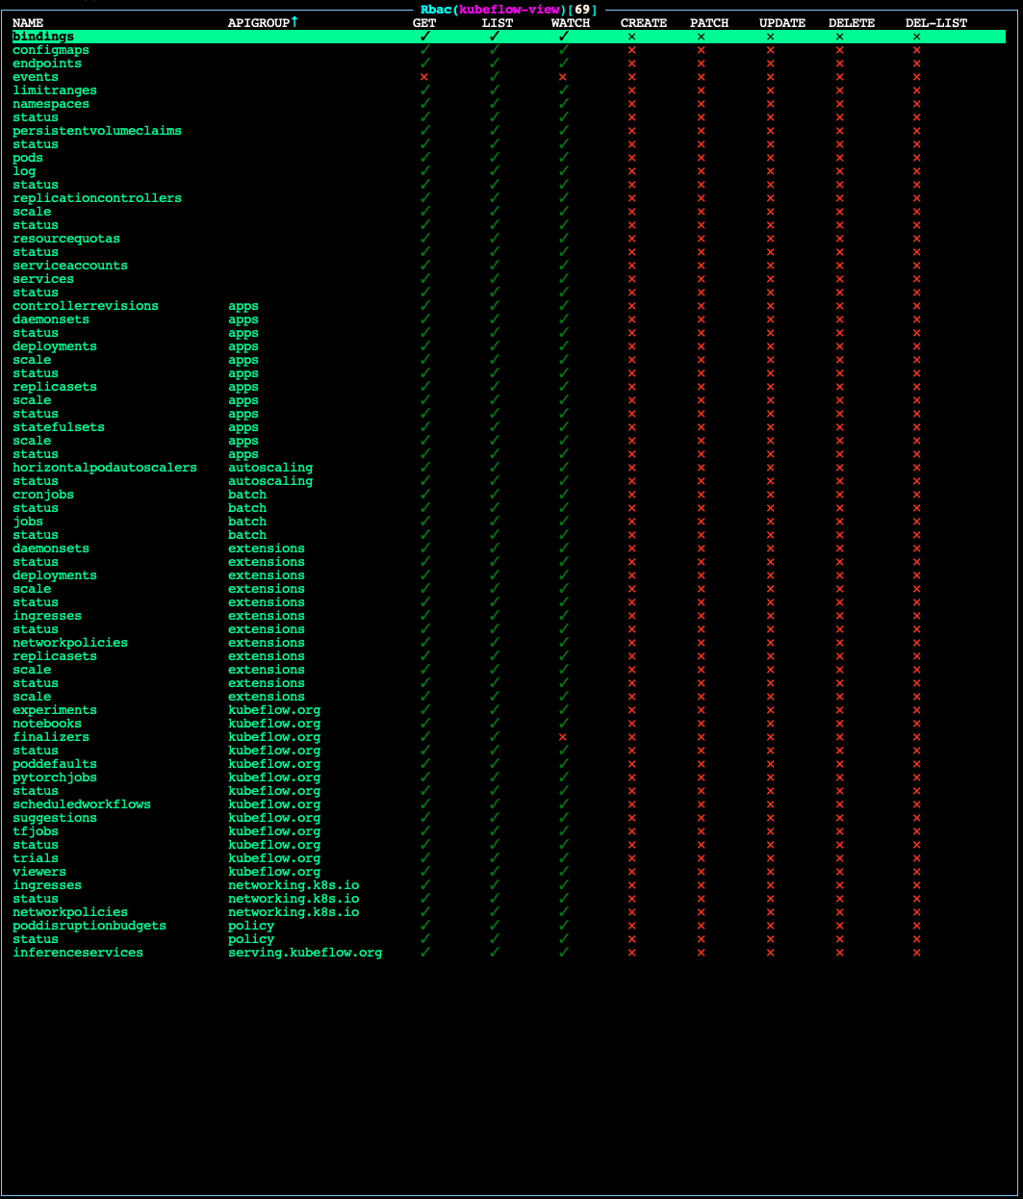1023x1199 pixels.
Task: Select the resourcequotas row
Action: [509, 239]
